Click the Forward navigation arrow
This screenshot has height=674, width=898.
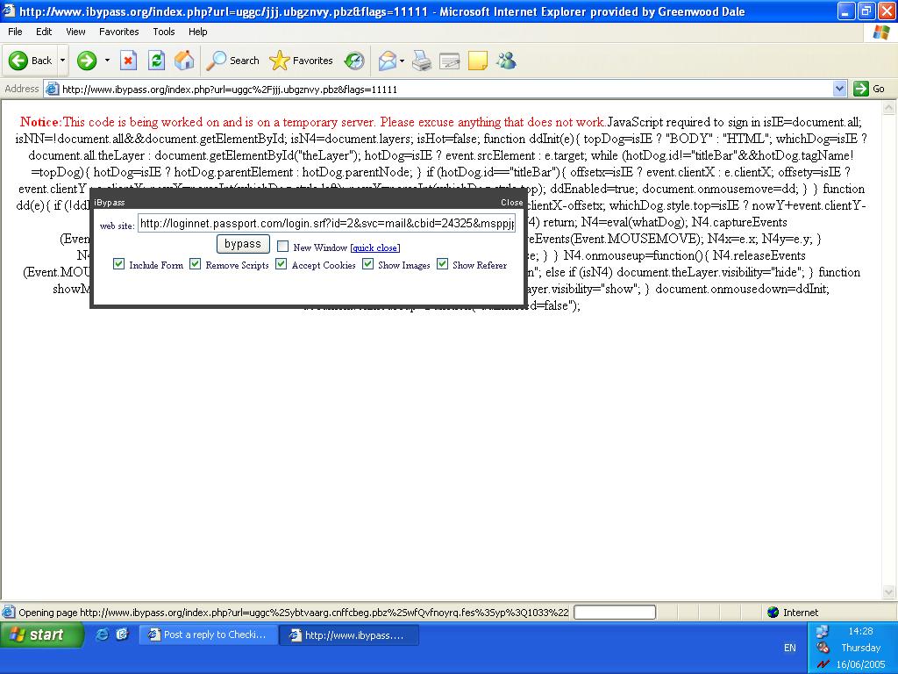pos(86,61)
